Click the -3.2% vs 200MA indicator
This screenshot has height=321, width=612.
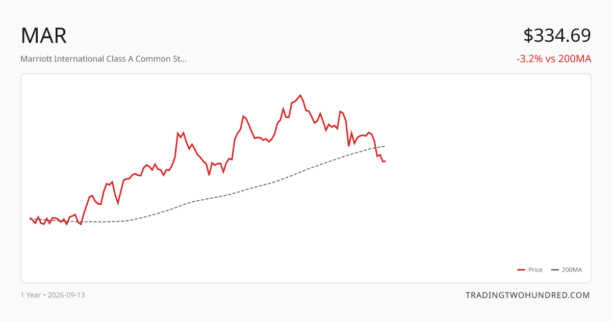coord(553,59)
